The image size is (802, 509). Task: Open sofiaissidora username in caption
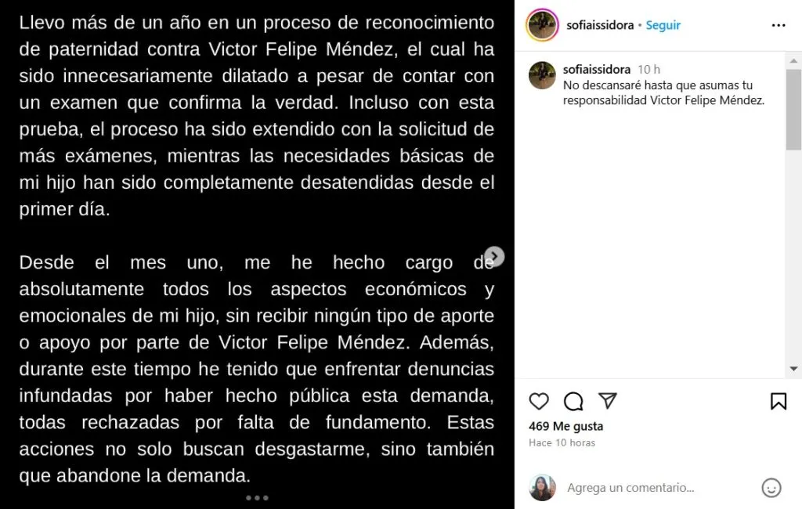coord(597,70)
